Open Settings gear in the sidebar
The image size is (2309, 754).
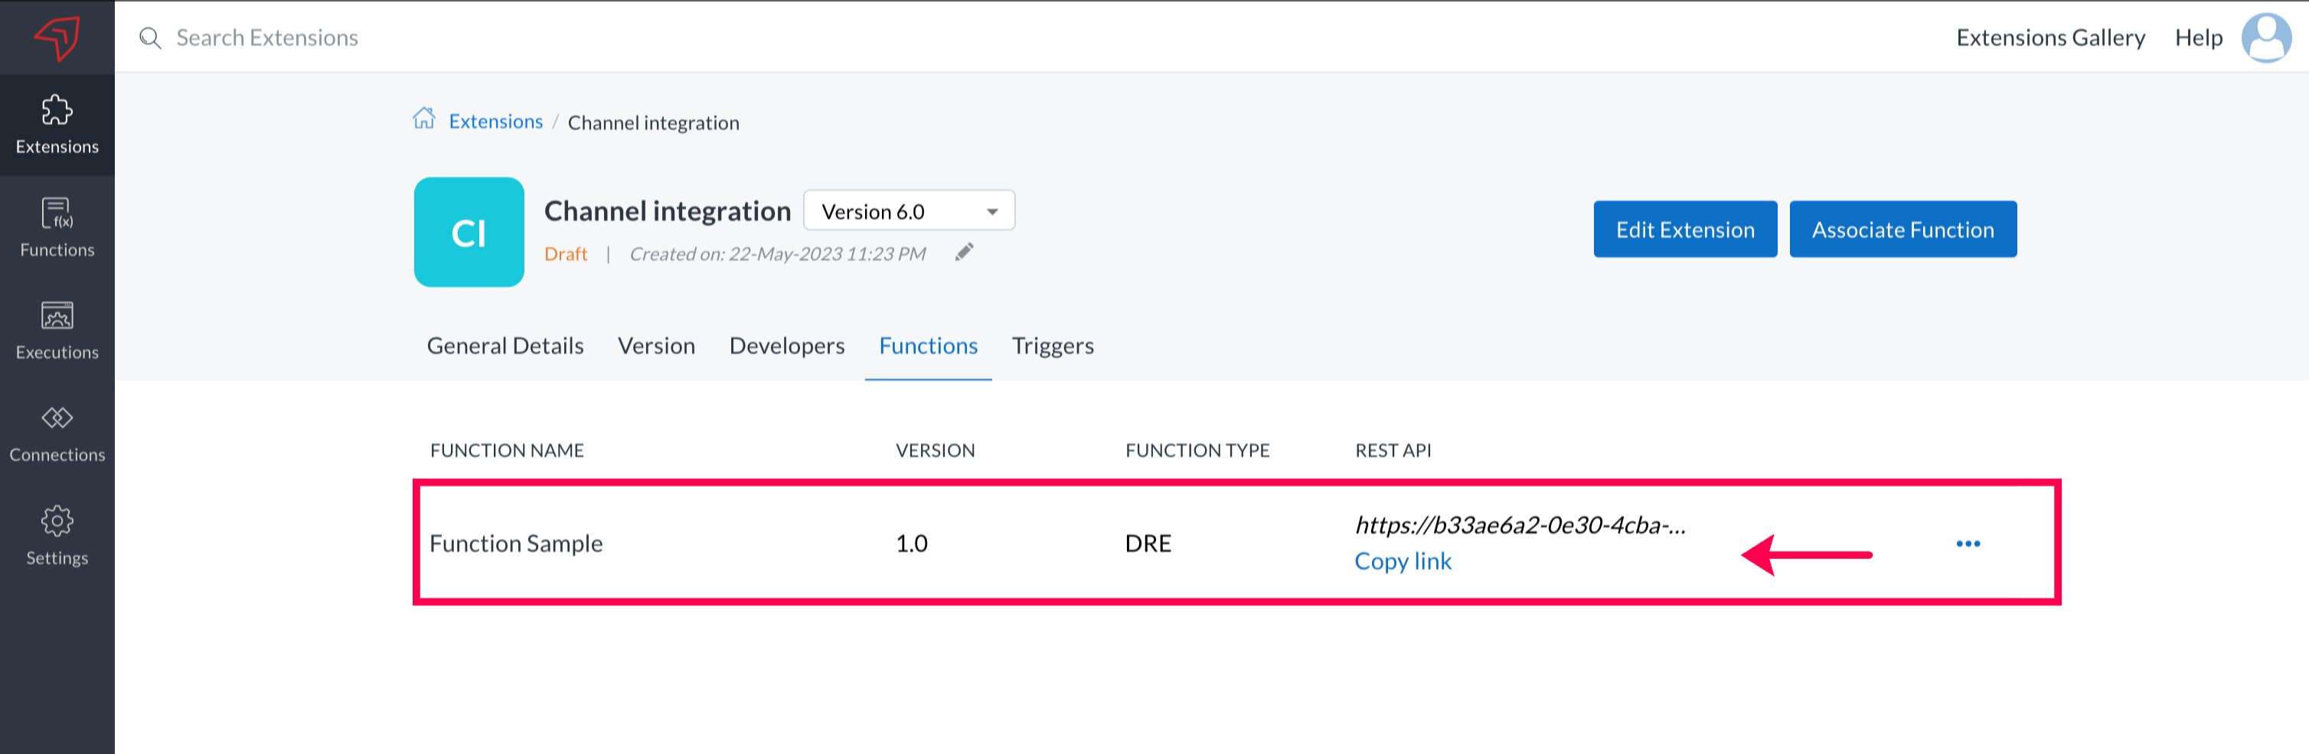point(57,535)
